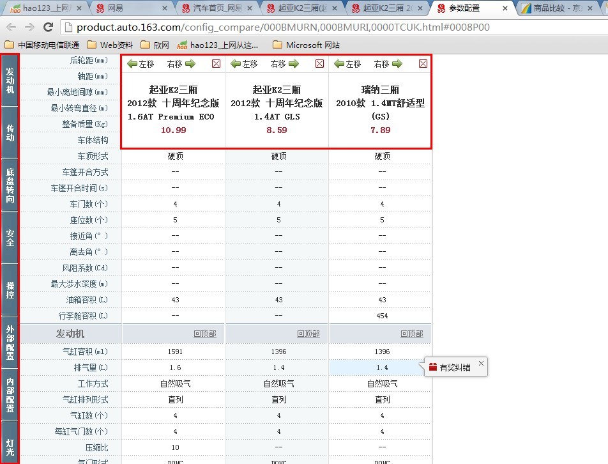Close the 有奖纠错 popup
This screenshot has width=608, height=464.
point(481,363)
